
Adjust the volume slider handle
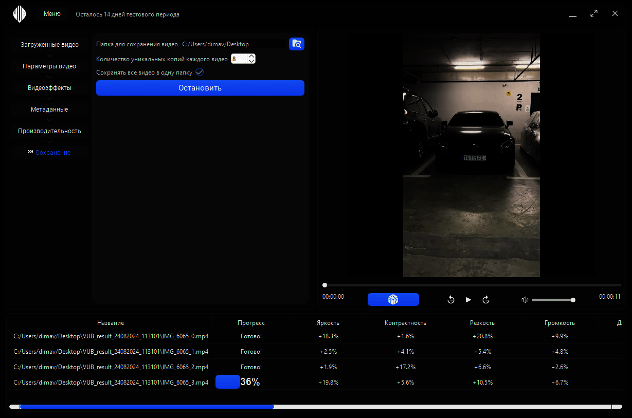point(573,300)
